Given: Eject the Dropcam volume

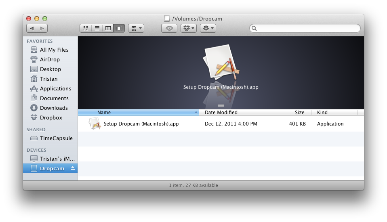Looking at the screenshot, I should point(73,168).
